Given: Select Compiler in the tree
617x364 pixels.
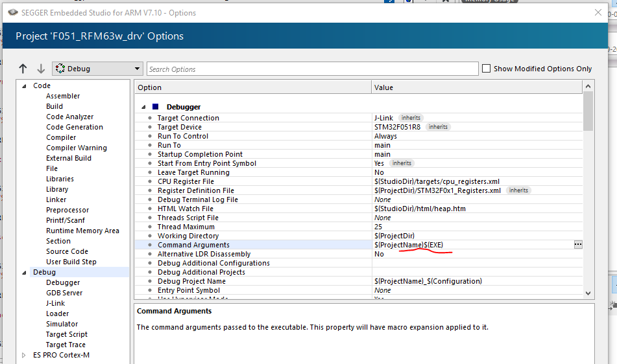Looking at the screenshot, I should click(x=61, y=137).
